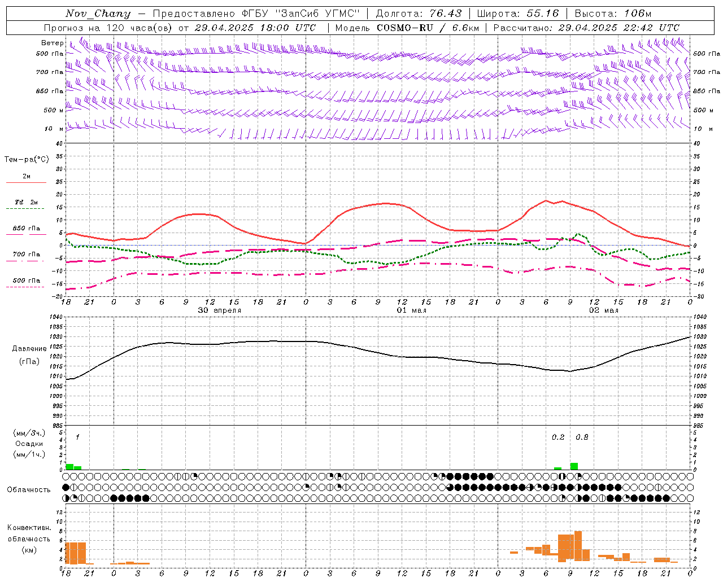This screenshot has height=578, width=723.
Task: Click the 01 мая date label
Action: (x=412, y=310)
